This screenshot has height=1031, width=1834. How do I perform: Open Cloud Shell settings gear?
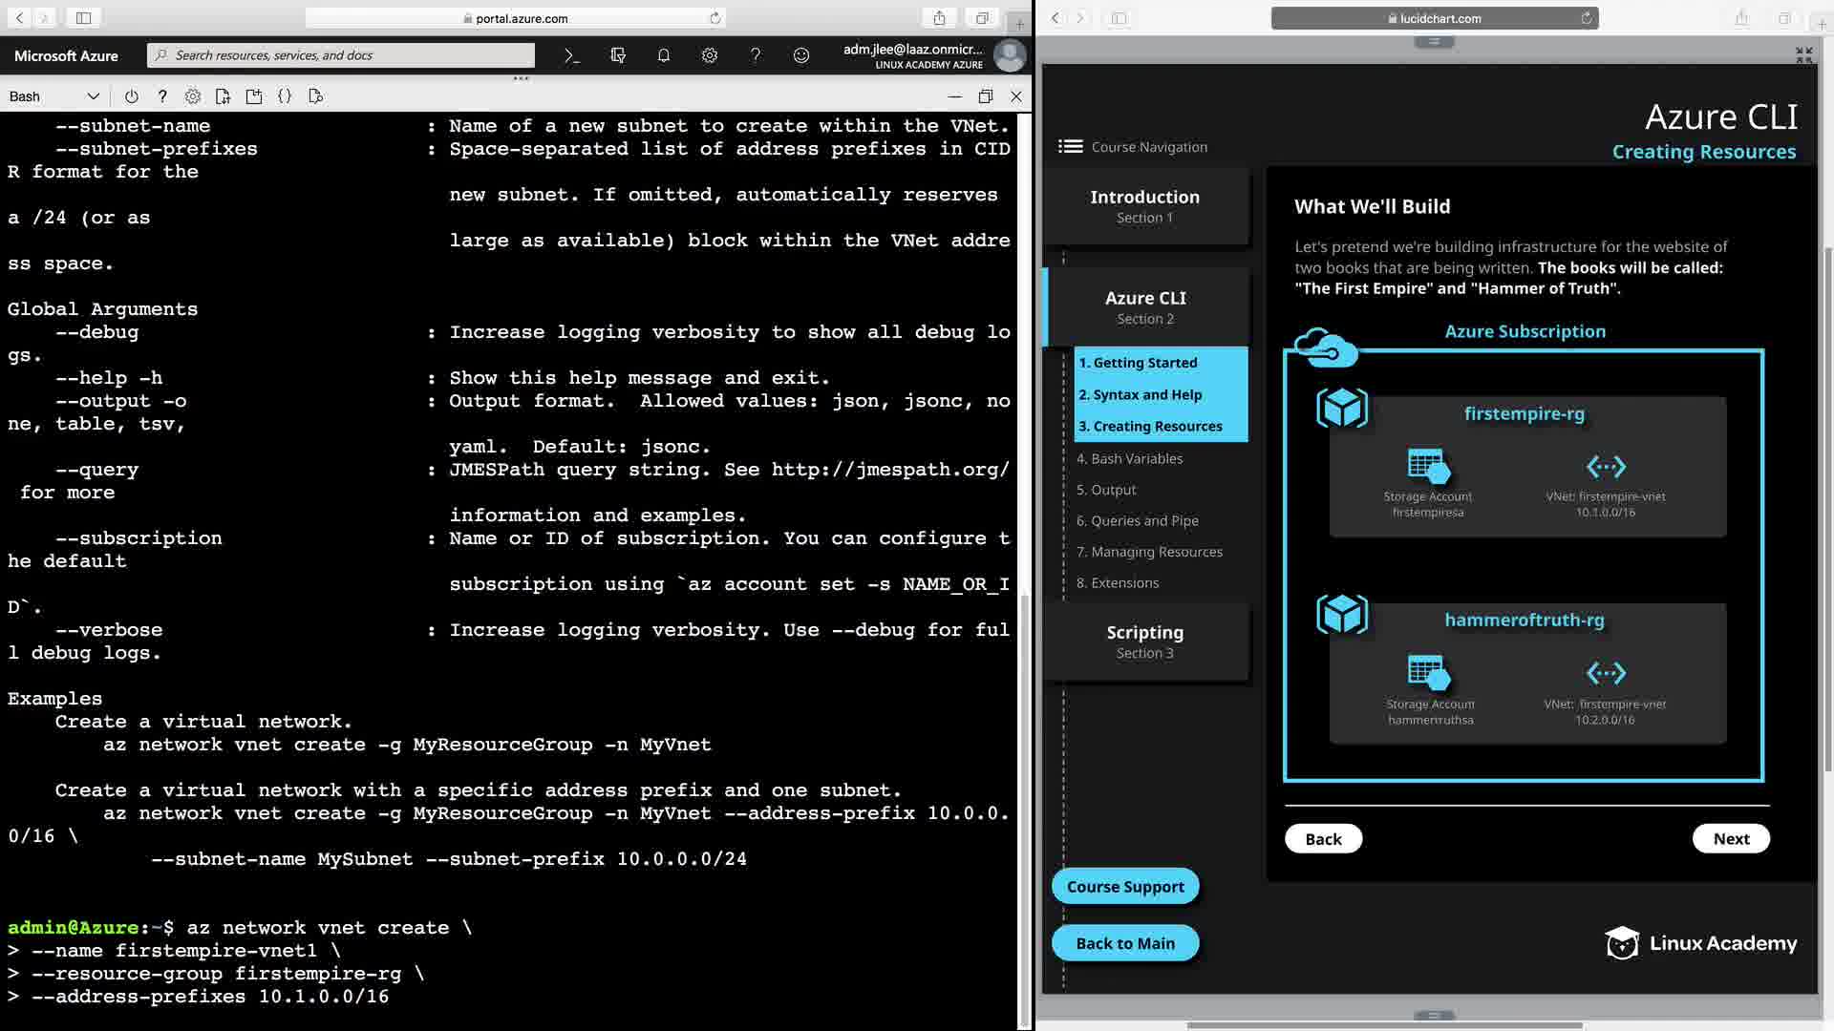click(193, 96)
